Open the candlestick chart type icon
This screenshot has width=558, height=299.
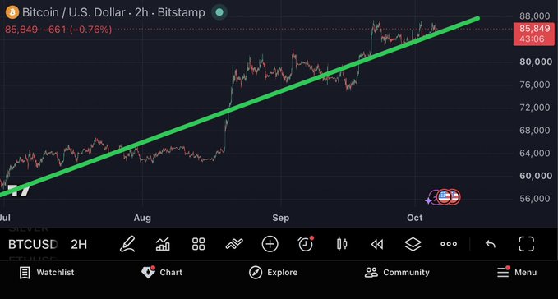pyautogui.click(x=342, y=244)
